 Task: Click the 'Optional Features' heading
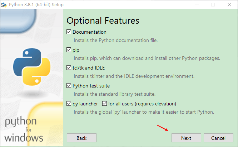click(103, 21)
